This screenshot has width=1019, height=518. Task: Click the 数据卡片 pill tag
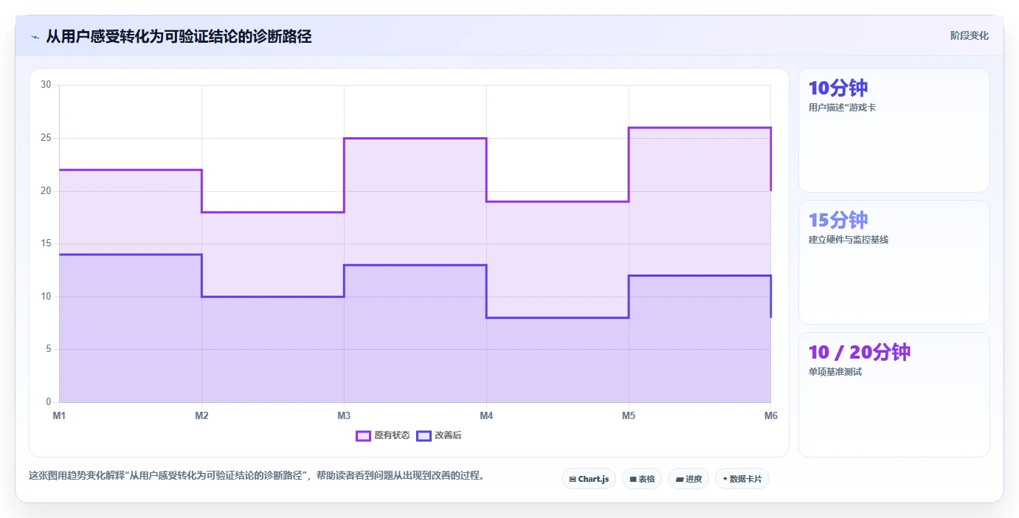pos(742,479)
